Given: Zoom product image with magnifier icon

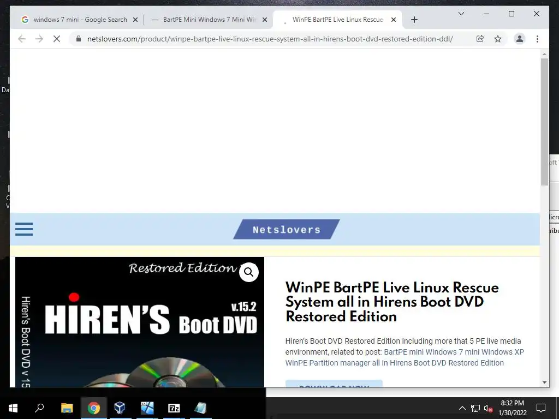Looking at the screenshot, I should 248,272.
